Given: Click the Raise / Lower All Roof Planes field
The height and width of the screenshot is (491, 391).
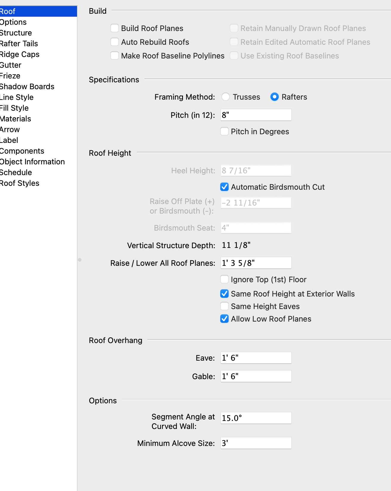Looking at the screenshot, I should tap(256, 263).
